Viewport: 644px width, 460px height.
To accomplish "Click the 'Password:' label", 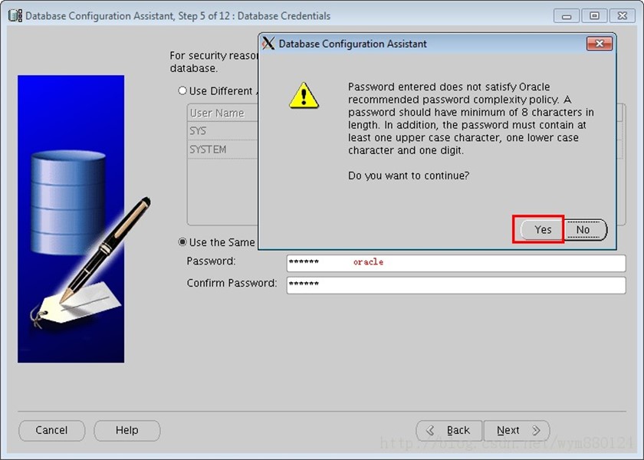I will pos(211,261).
